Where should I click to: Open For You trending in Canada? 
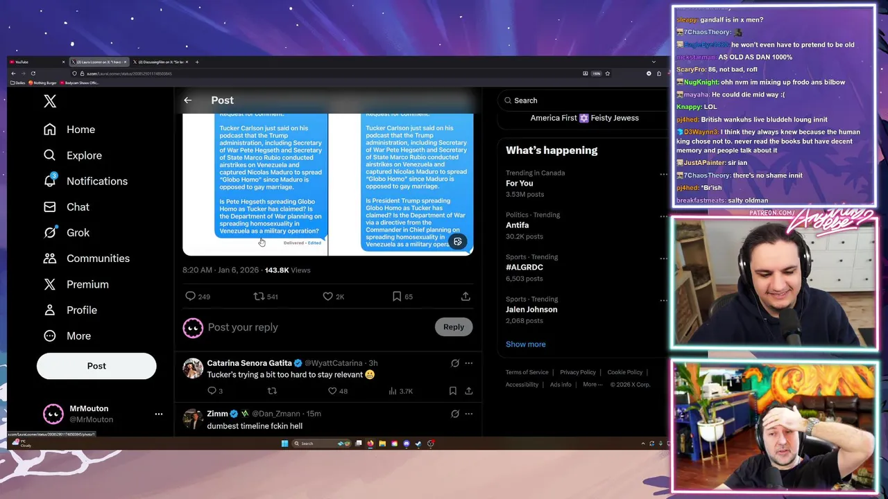[519, 184]
